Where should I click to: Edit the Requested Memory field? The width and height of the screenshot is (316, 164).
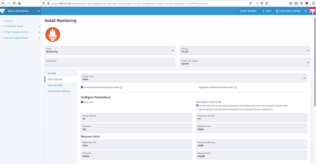coord(252,144)
